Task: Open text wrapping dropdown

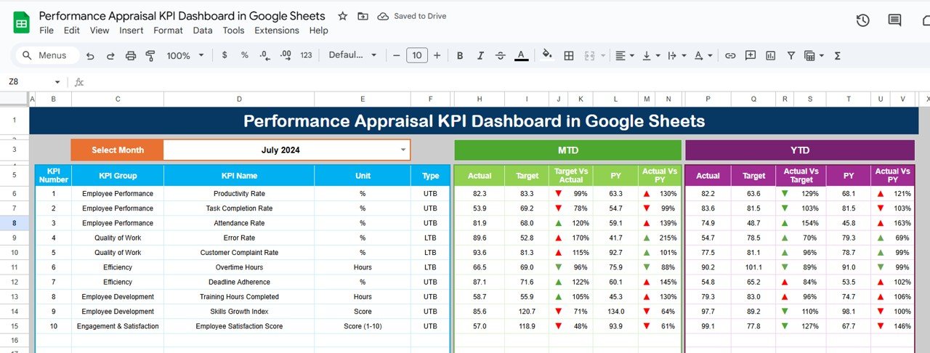Action: pos(676,55)
